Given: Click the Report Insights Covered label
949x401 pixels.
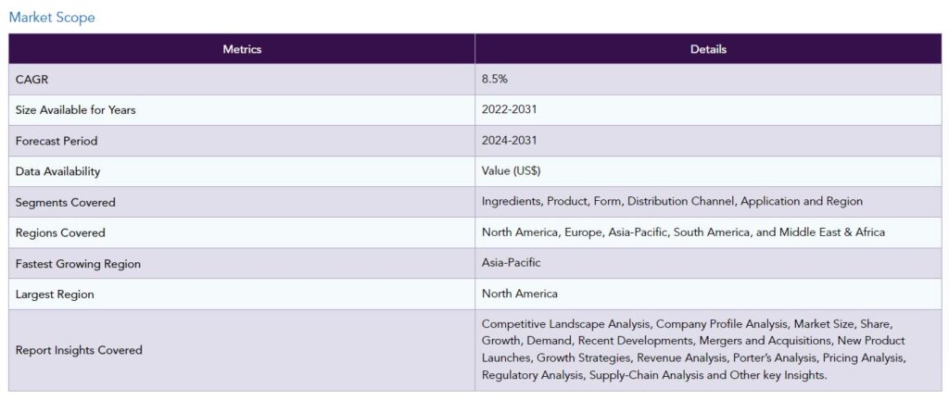Looking at the screenshot, I should coord(80,350).
